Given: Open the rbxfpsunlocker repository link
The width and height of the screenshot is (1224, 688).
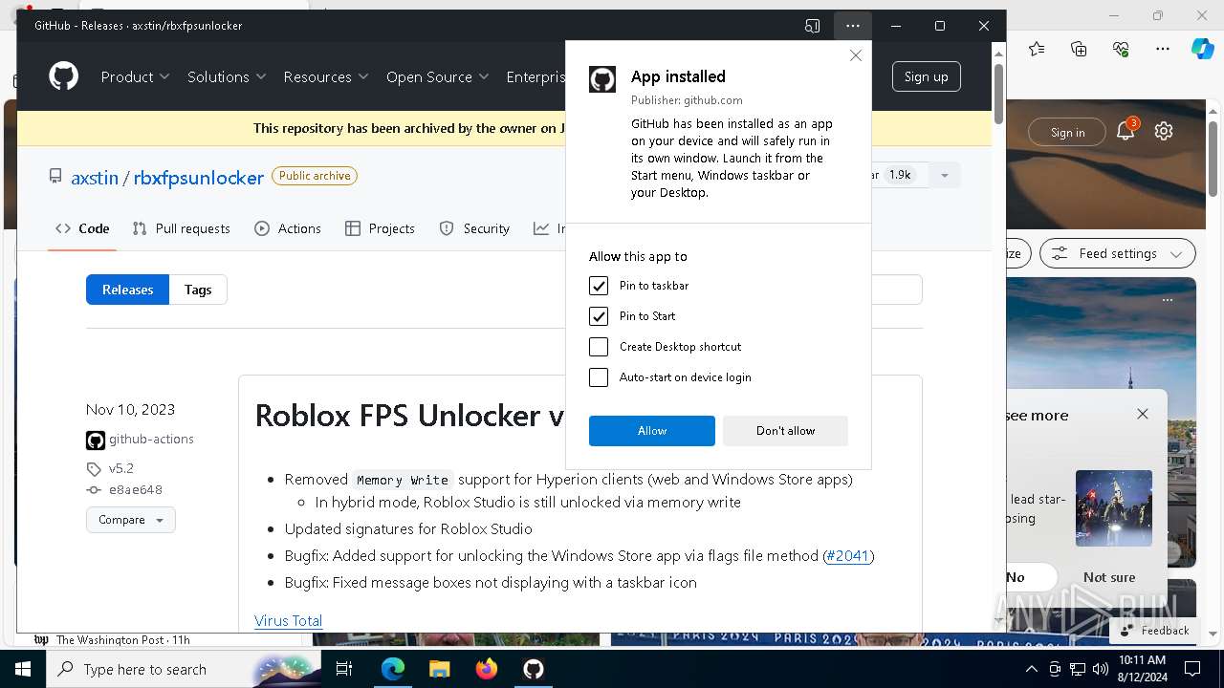Looking at the screenshot, I should pos(199,178).
